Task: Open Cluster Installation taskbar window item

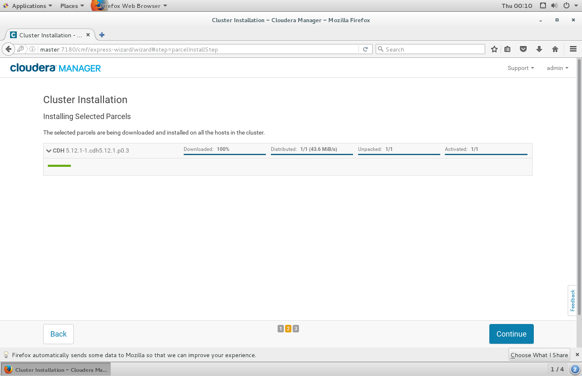Action: [56, 369]
